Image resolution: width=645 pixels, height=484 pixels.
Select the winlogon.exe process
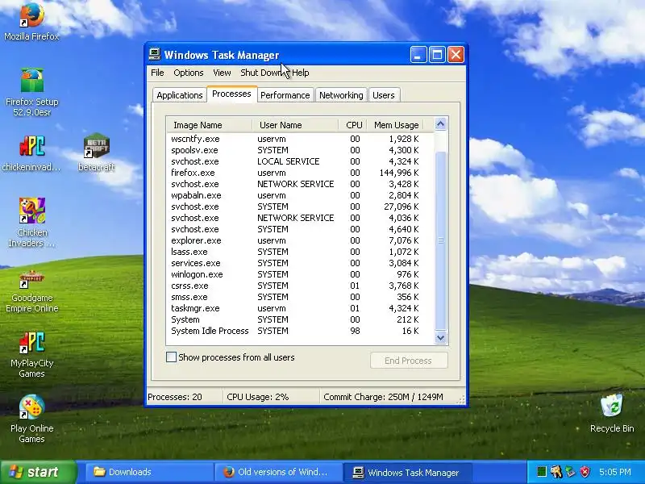click(300, 274)
